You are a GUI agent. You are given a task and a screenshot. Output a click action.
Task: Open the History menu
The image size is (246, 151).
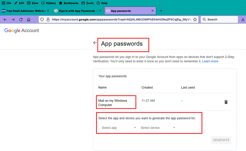pos(49,3)
